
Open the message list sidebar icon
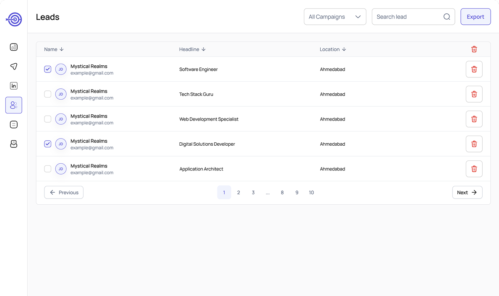tap(14, 124)
